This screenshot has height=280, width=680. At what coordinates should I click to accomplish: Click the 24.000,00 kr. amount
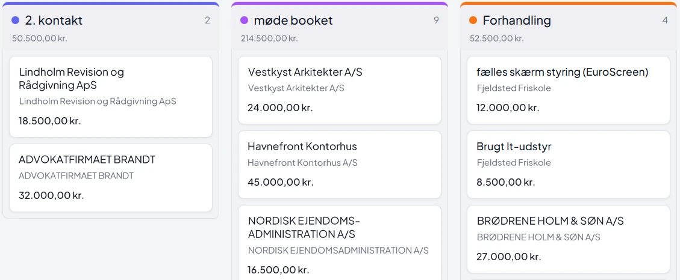[x=280, y=108]
